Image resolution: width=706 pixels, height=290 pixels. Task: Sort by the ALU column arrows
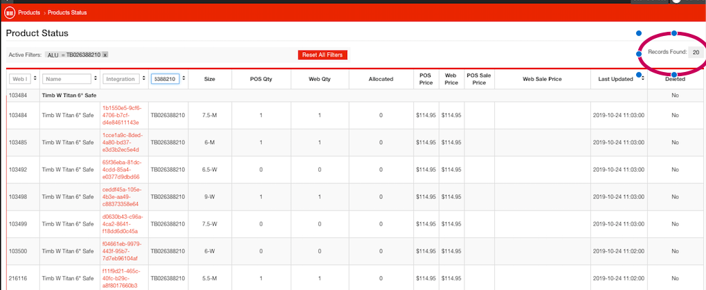click(183, 78)
